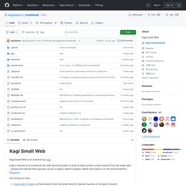
Task: Click the language breakdown color bar
Action: tap(161, 149)
